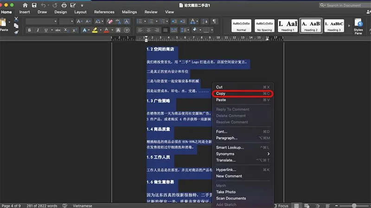371x208 pixels.
Task: Choose Paste from the context menu
Action: pos(243,100)
